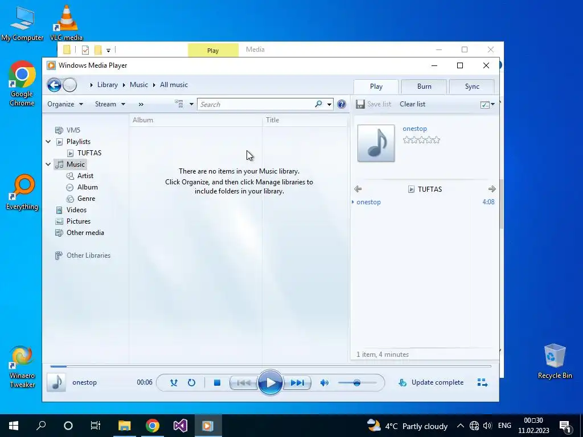Screen dimensions: 583x437
Task: Turn shuffle on
Action: tap(174, 382)
